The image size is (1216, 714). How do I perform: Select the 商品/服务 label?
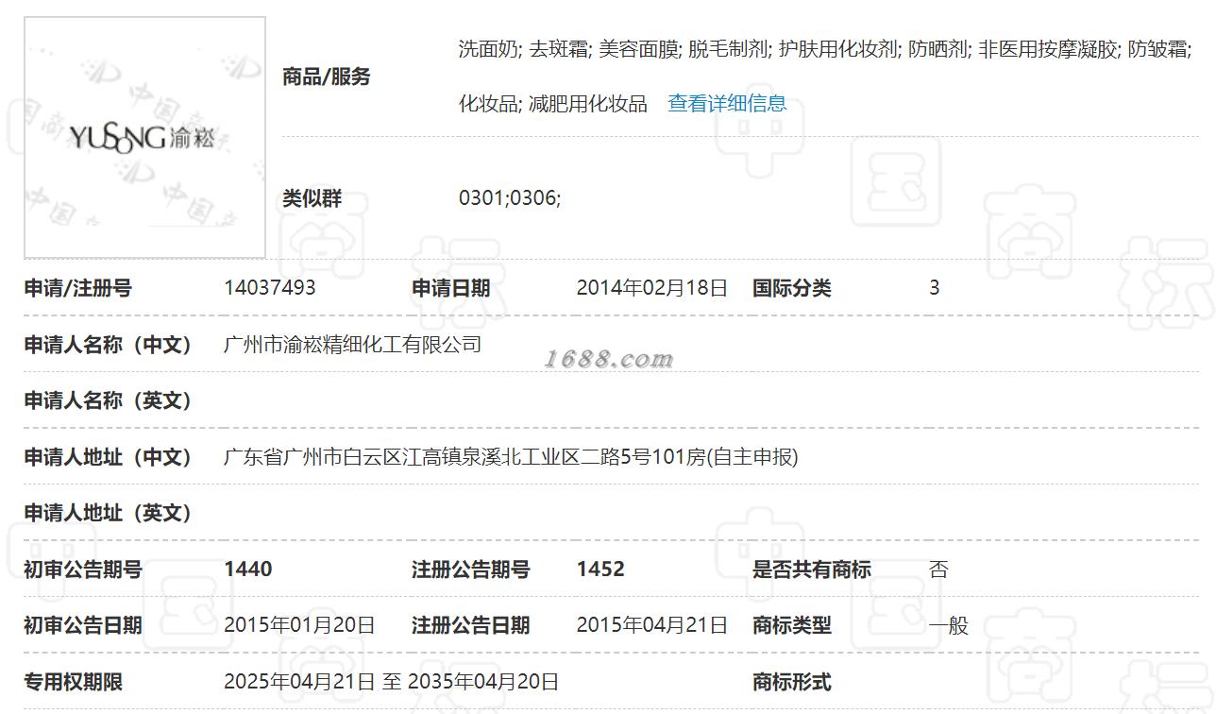click(x=327, y=77)
